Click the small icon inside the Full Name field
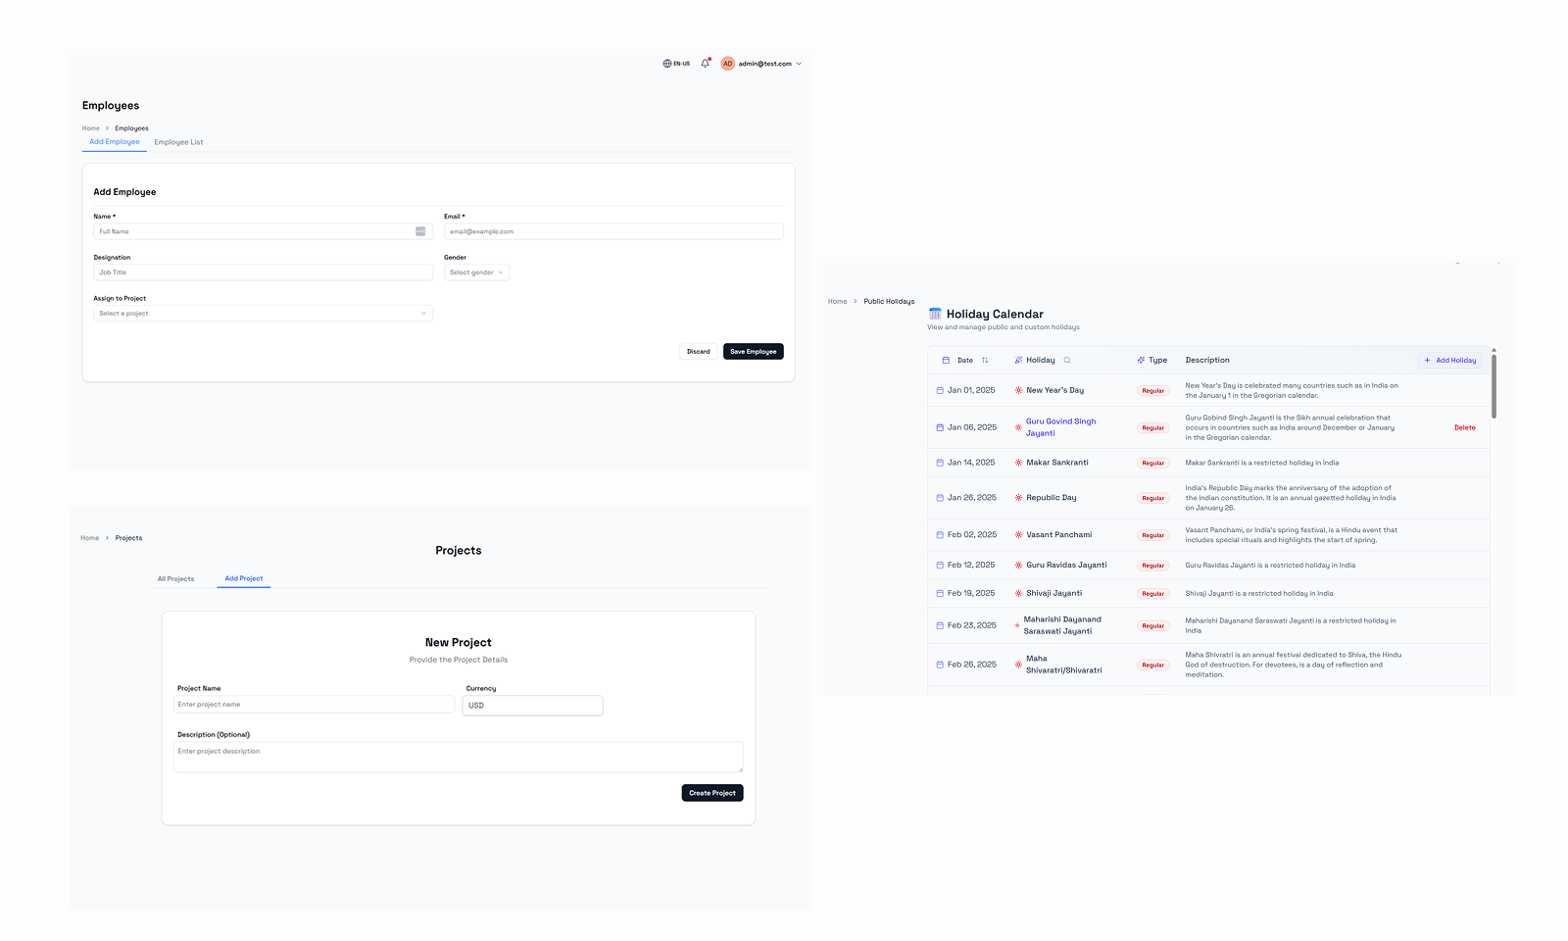 (x=420, y=230)
